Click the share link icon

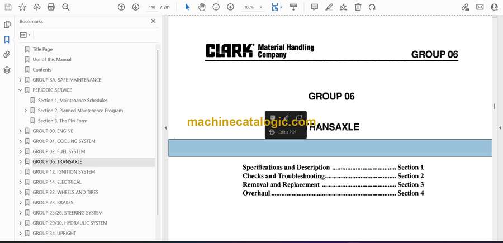(x=466, y=7)
